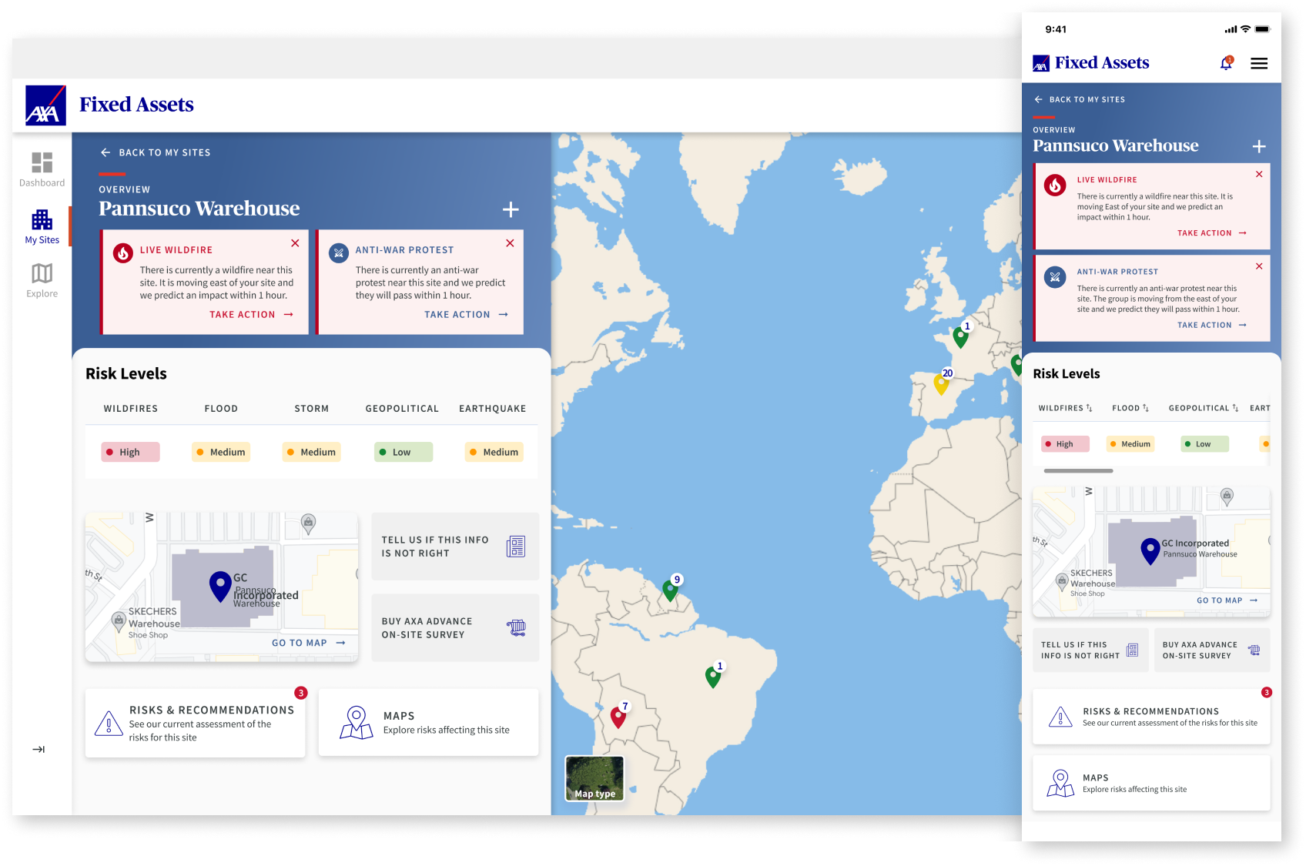Select My Sites in sidebar
This screenshot has width=1306, height=866.
pos(42,227)
